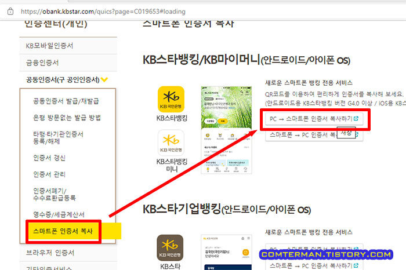This screenshot has width=406, height=270.
Task: Click new-window icon on PC → 스마트폰 button
Action: (356, 118)
